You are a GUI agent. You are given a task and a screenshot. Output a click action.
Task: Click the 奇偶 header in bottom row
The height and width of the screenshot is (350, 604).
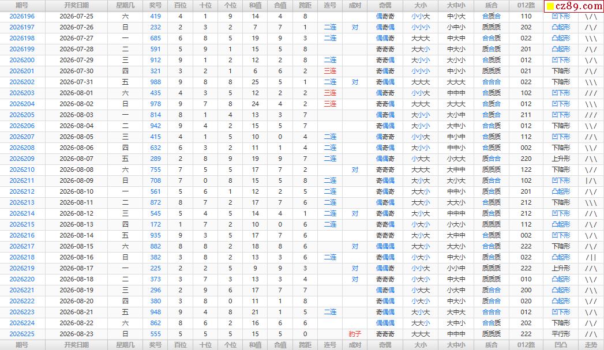pos(385,345)
